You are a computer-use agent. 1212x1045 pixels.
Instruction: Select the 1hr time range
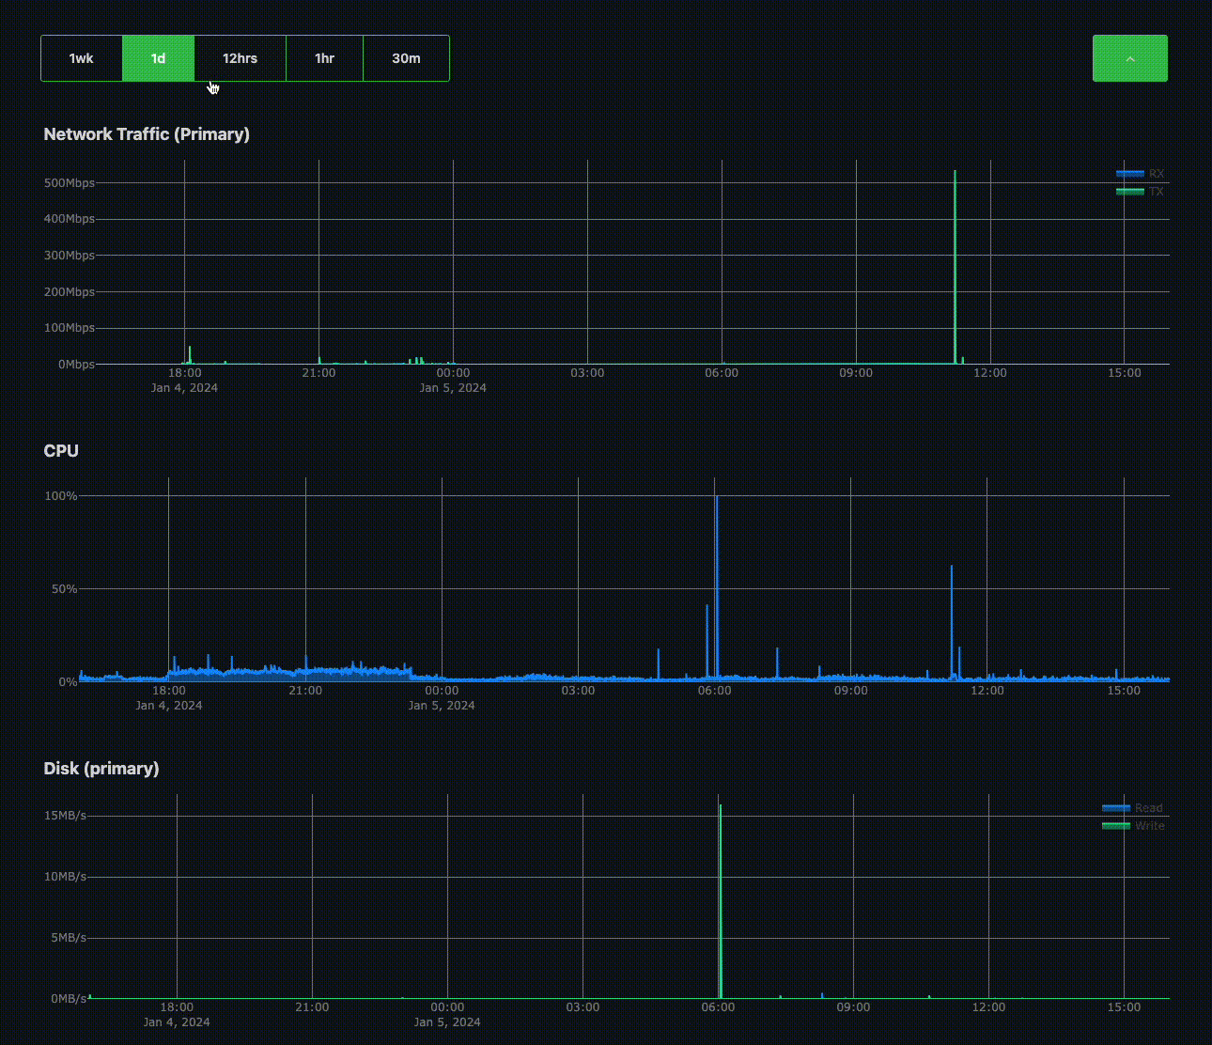(x=324, y=57)
